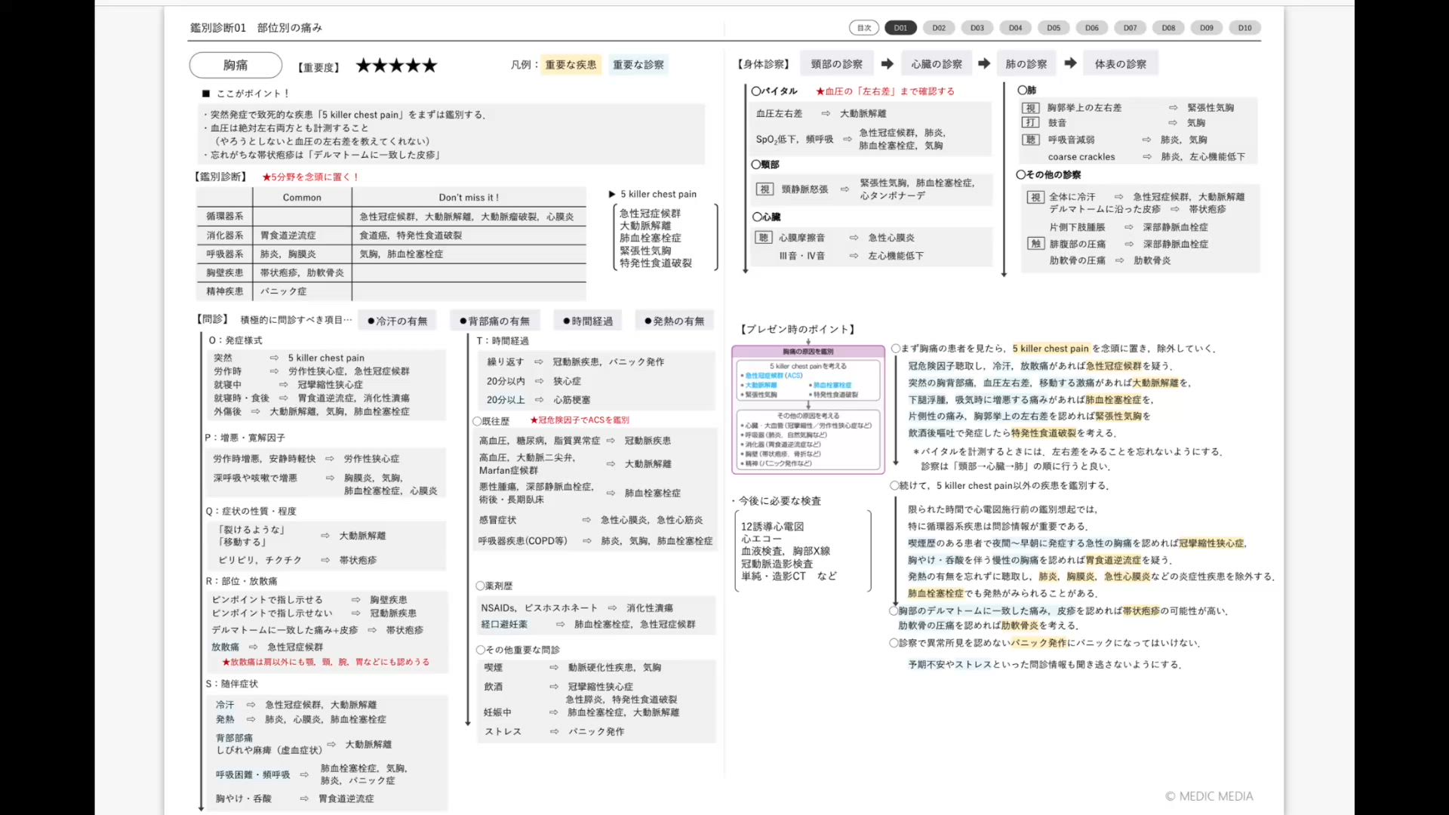Click the blue 重要な診察 legend swatch
Viewport: 1449px width, 815px height.
pos(638,65)
